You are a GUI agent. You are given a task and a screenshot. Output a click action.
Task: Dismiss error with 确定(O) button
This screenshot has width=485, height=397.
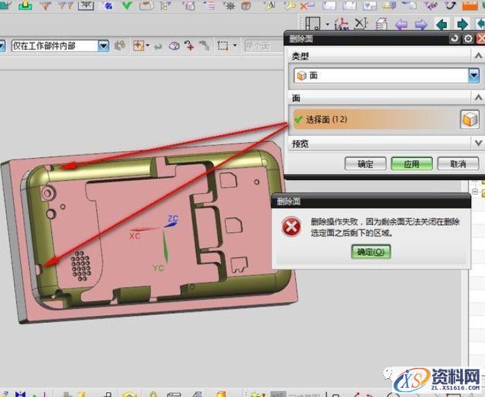click(370, 252)
